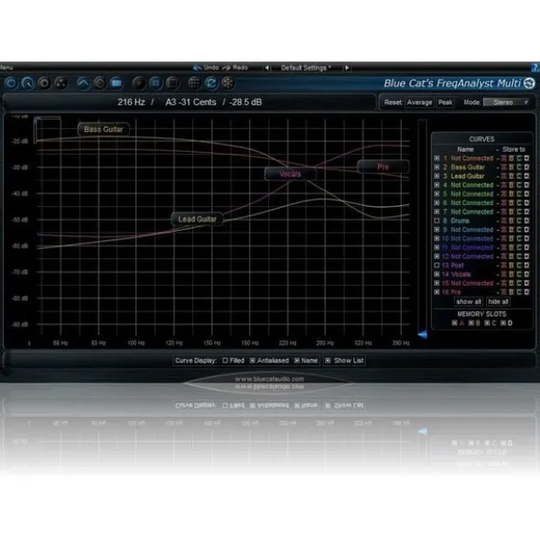
Task: Click the 216 Hz frequency readout
Action: (131, 103)
